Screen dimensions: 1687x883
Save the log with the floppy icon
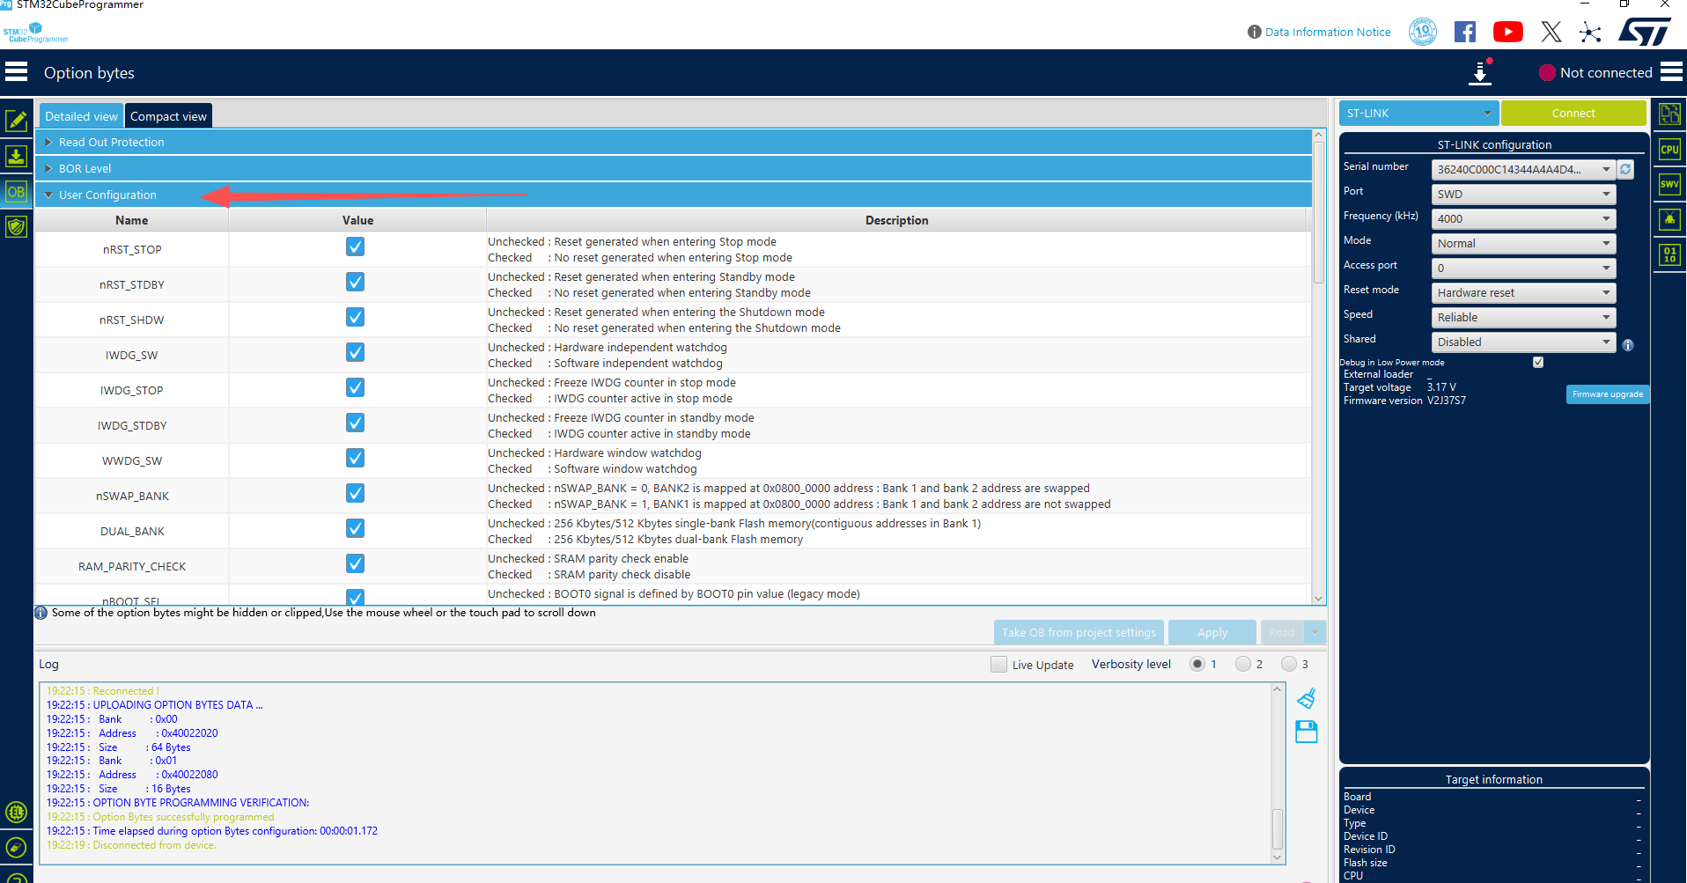[1307, 732]
